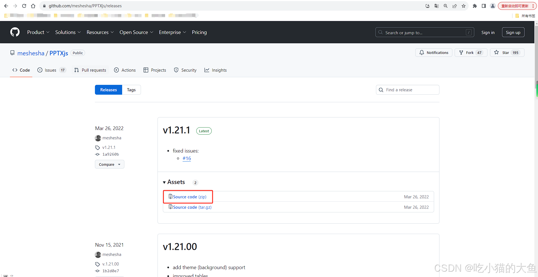Viewport: 538px width, 277px height.
Task: Open the Solutions dropdown menu
Action: click(x=68, y=32)
